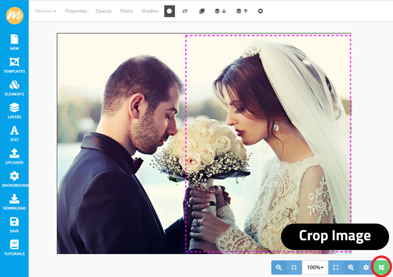393x277 pixels.
Task: Click the fit-to-screen compress icon
Action: coord(294,267)
